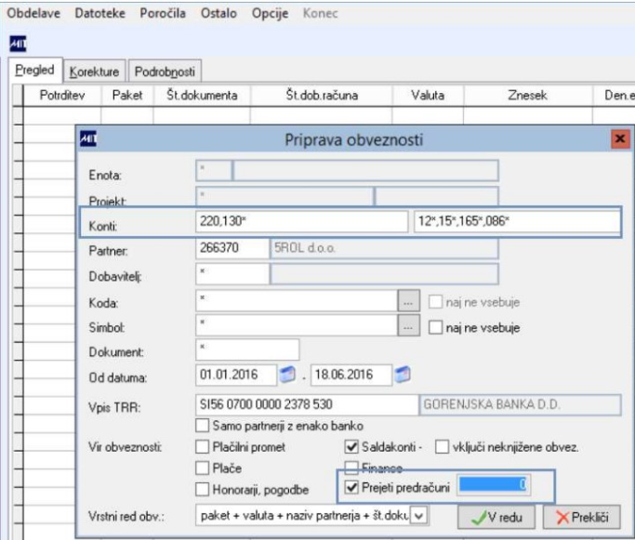Open calendar picker for the start date

click(x=287, y=375)
